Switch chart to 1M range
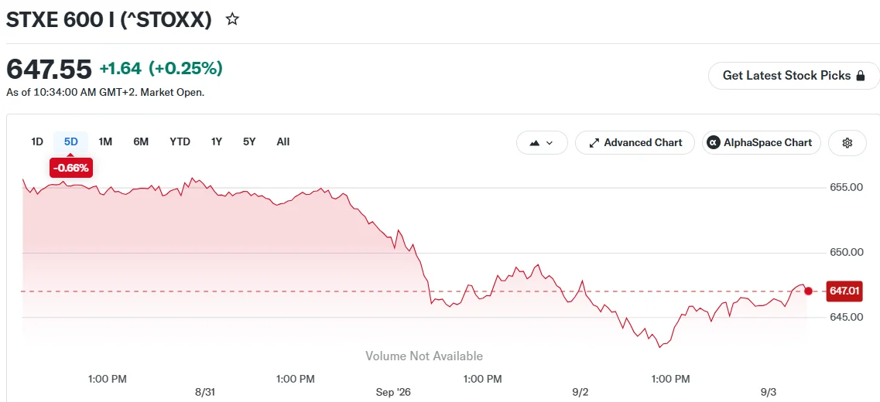 click(x=105, y=141)
